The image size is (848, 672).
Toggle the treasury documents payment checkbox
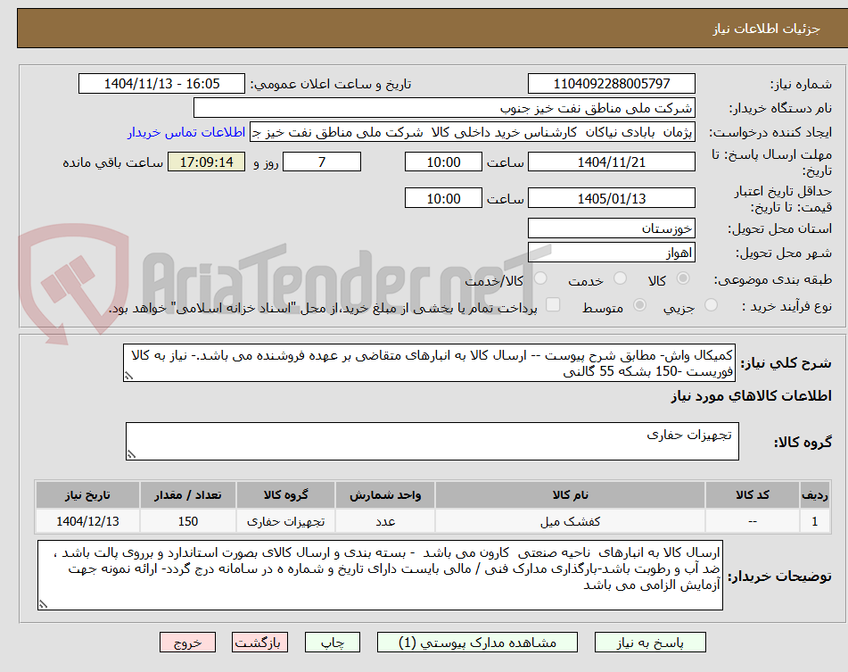[x=553, y=304]
